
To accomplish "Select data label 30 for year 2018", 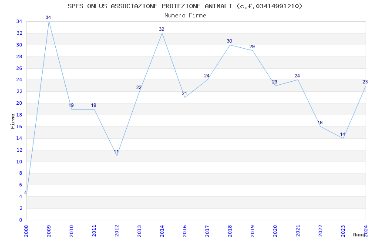I will pyautogui.click(x=229, y=41).
